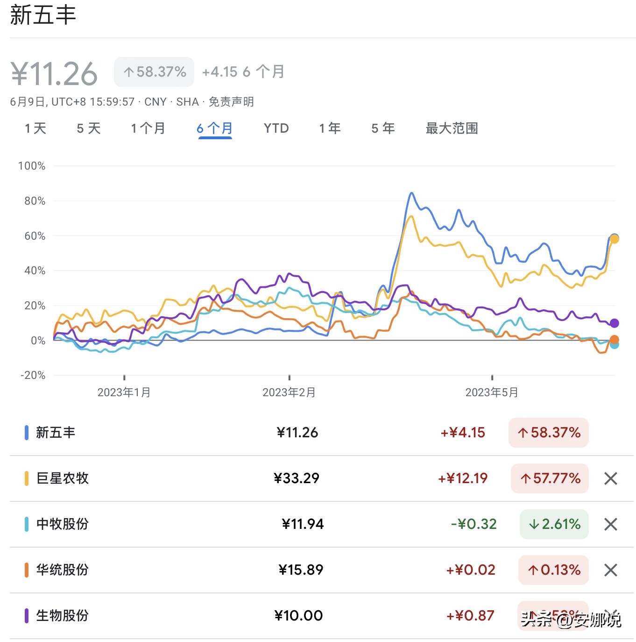
Task: Remove 中牧股份 from comparison
Action: [610, 524]
